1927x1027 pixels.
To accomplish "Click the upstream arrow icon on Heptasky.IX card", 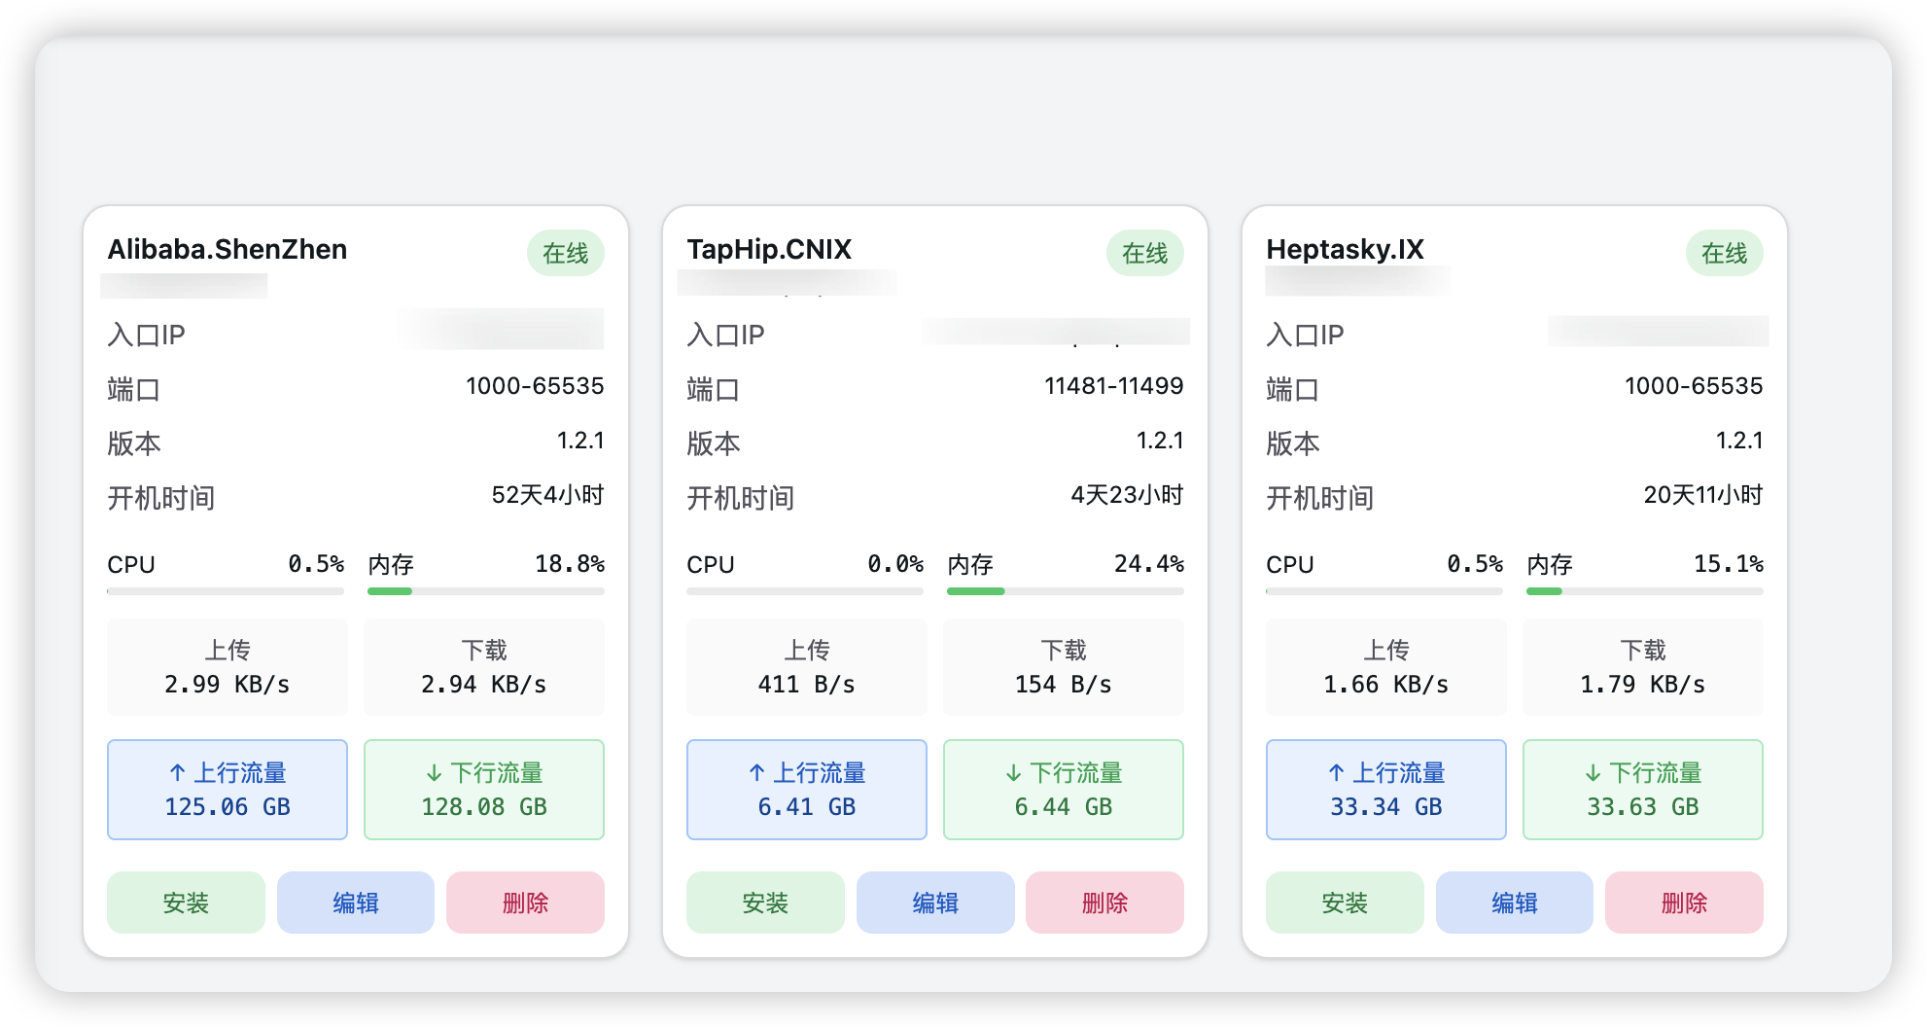I will point(1336,773).
